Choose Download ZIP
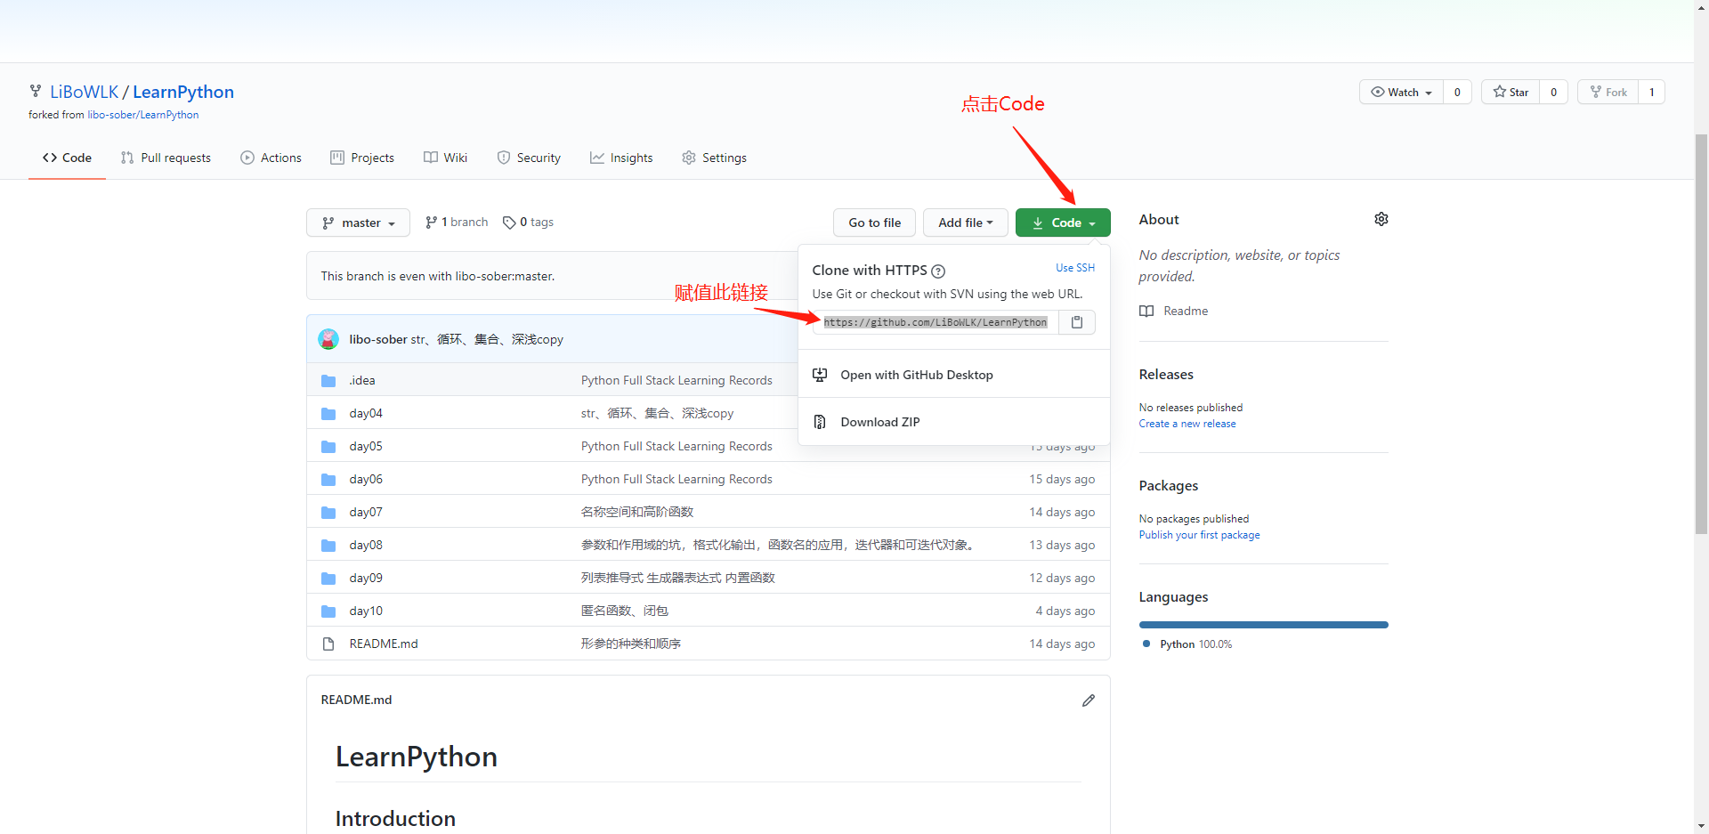This screenshot has width=1709, height=834. (954, 422)
